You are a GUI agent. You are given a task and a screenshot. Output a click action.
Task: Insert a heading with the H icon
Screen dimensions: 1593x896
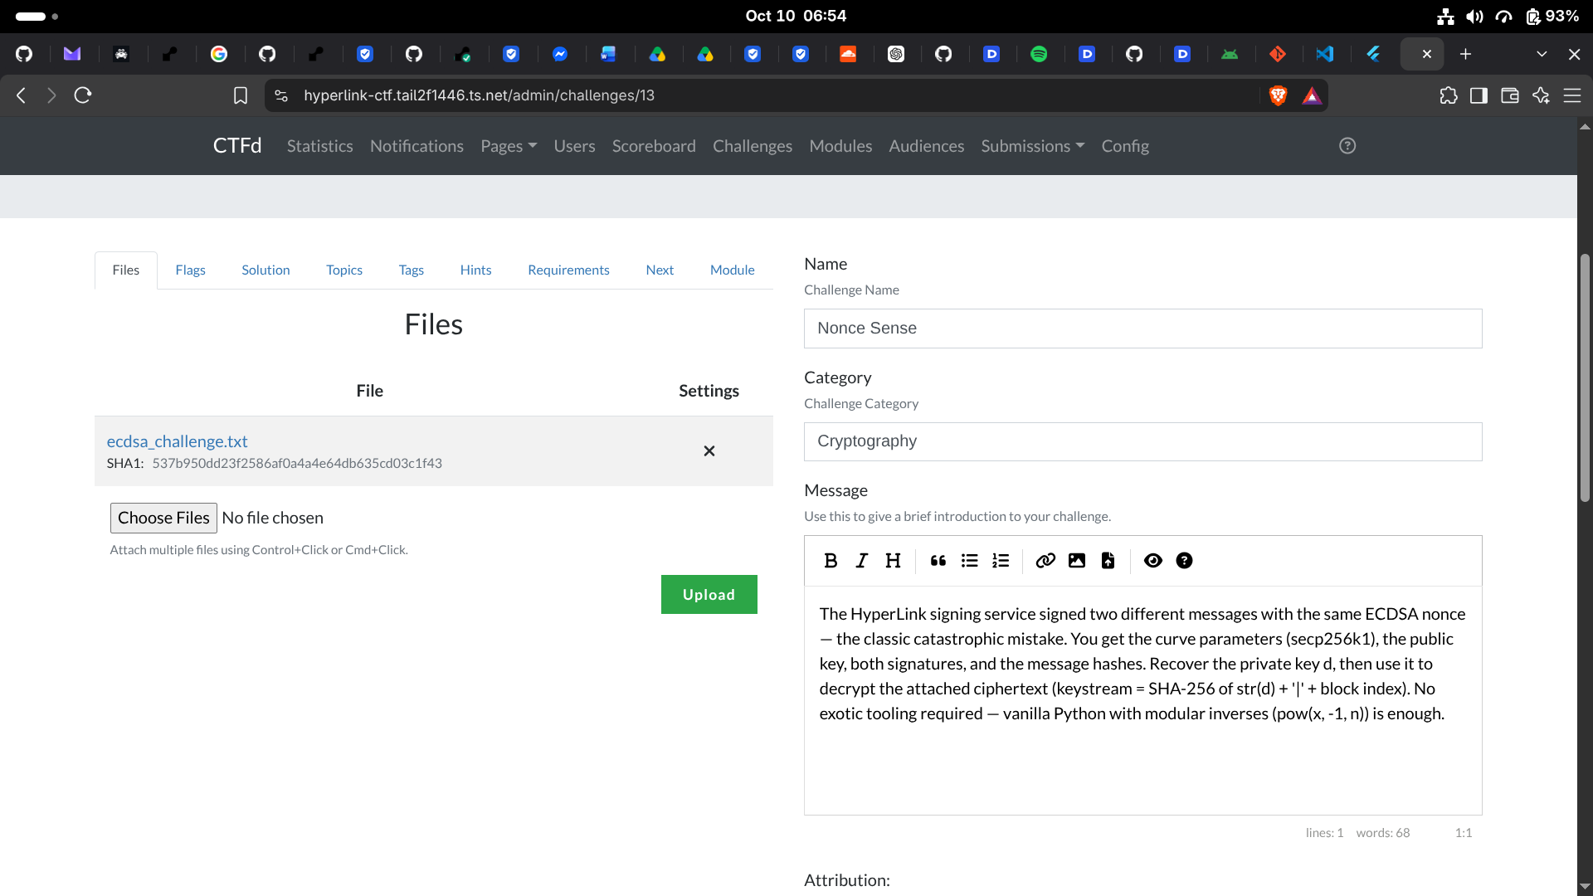893,561
